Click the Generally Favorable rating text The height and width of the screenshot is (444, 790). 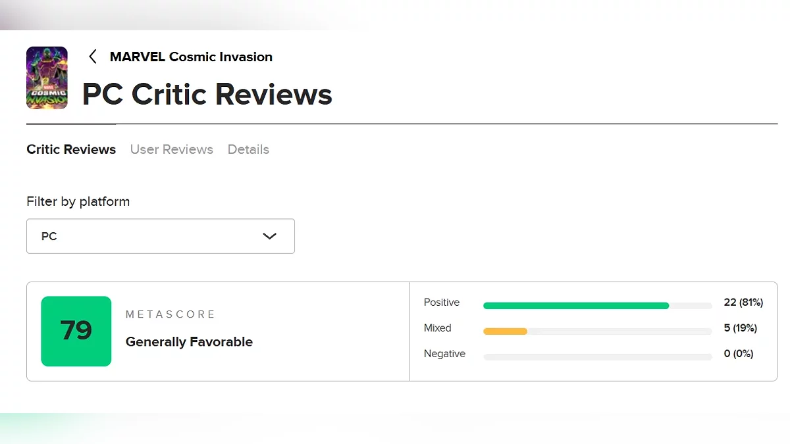pyautogui.click(x=189, y=342)
